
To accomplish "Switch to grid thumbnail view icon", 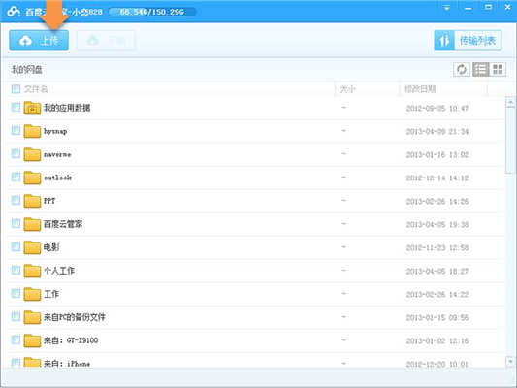I will pos(498,69).
